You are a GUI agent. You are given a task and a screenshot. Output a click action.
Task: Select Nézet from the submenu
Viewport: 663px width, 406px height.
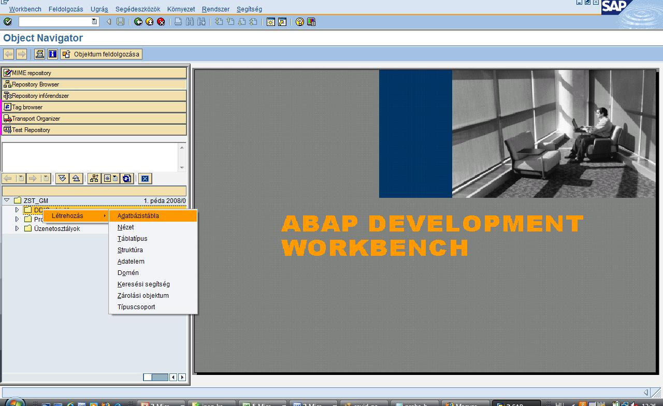click(x=153, y=227)
